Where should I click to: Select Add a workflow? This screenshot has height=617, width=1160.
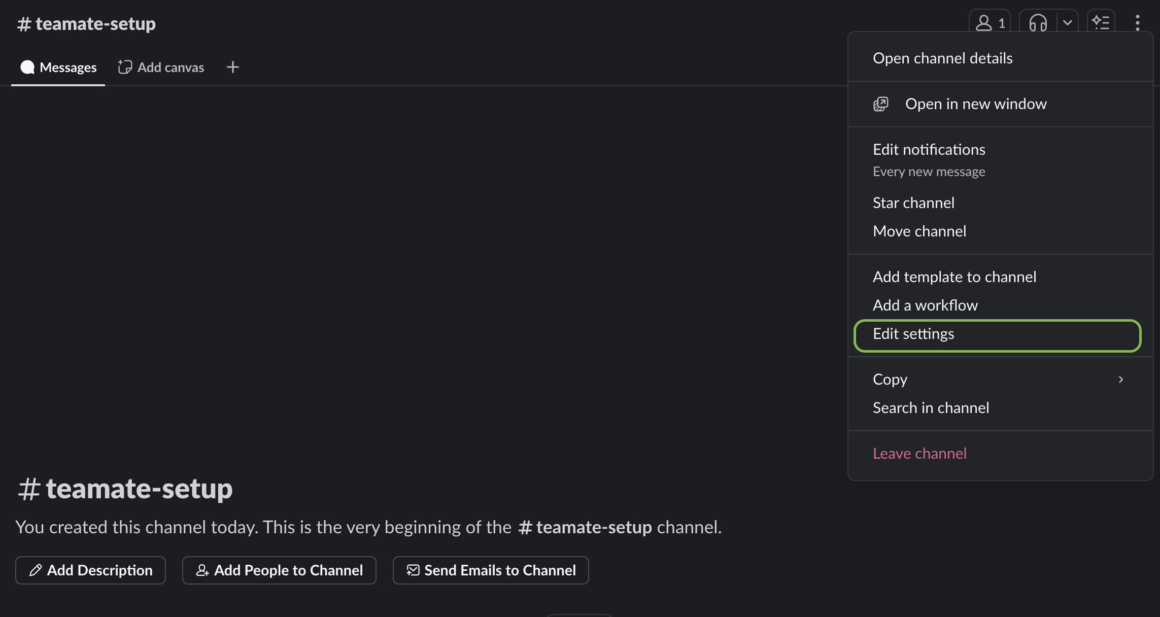point(1000,305)
